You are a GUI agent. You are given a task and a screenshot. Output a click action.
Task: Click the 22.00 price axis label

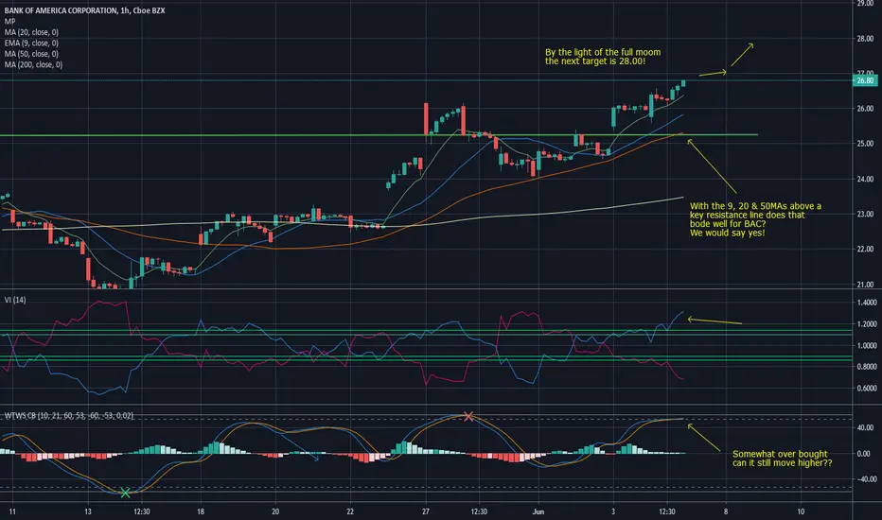coord(865,249)
